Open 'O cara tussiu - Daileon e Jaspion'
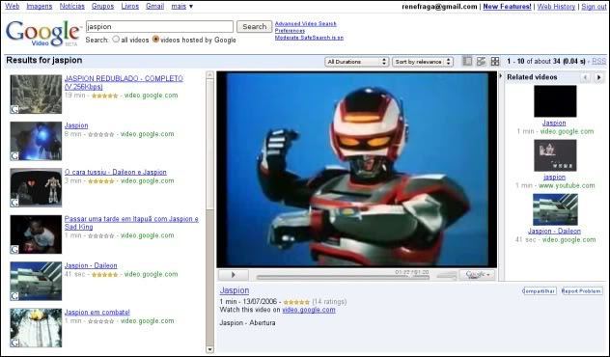This screenshot has height=357, width=610. (x=116, y=173)
